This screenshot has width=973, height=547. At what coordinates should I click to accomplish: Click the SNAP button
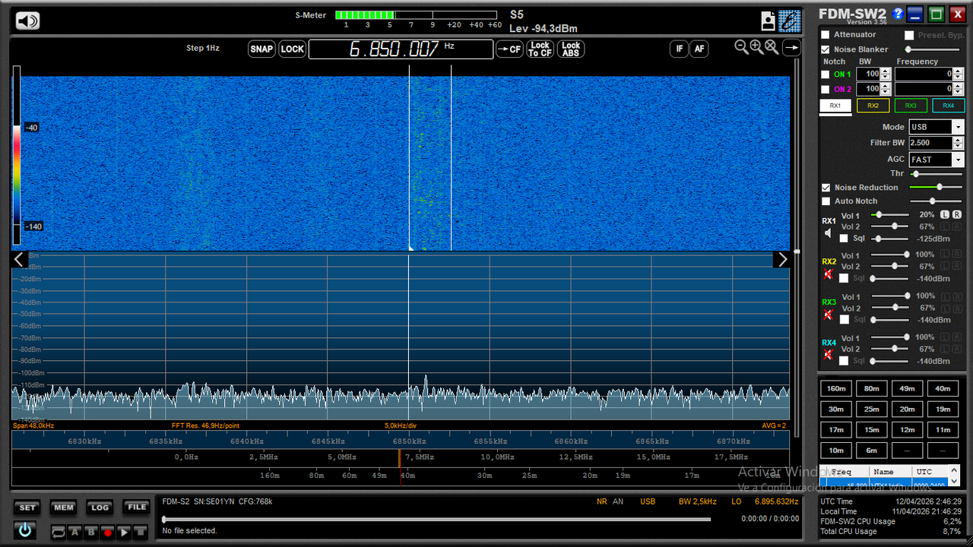(261, 49)
